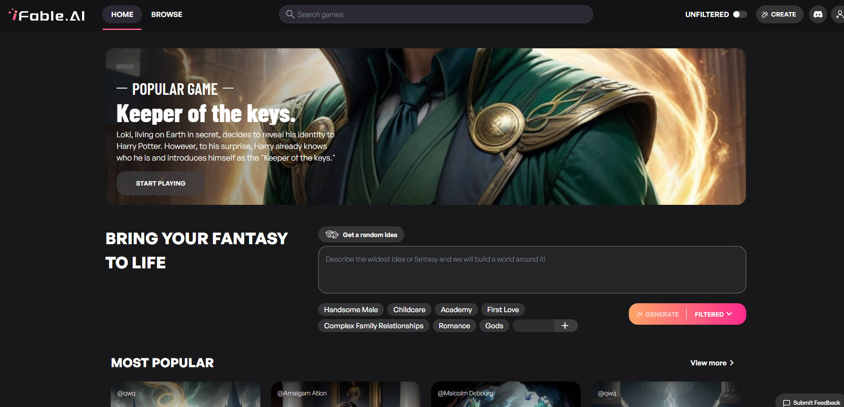Go to the Home tab

(x=122, y=14)
